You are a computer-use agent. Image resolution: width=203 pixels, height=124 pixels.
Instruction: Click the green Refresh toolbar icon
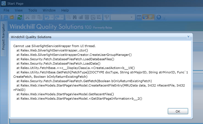tap(20, 17)
